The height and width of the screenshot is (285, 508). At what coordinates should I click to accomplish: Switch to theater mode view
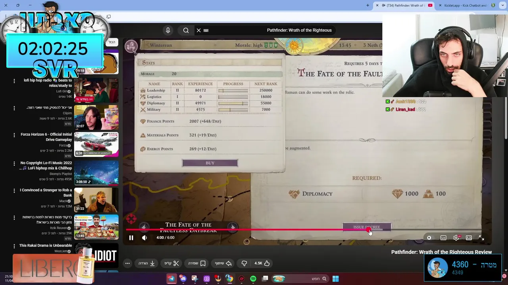point(469,237)
